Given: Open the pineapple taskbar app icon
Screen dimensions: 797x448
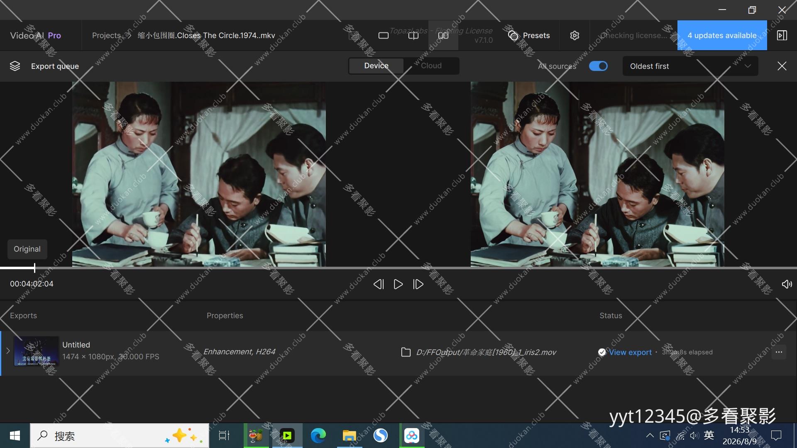Looking at the screenshot, I should pyautogui.click(x=256, y=436).
